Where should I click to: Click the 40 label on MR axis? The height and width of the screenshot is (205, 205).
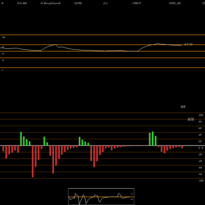200,135
